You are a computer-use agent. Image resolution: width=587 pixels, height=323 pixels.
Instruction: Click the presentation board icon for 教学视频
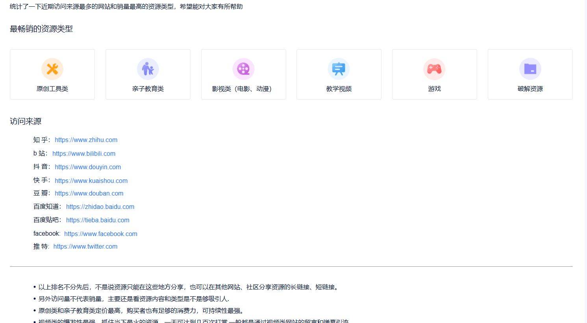coord(339,69)
